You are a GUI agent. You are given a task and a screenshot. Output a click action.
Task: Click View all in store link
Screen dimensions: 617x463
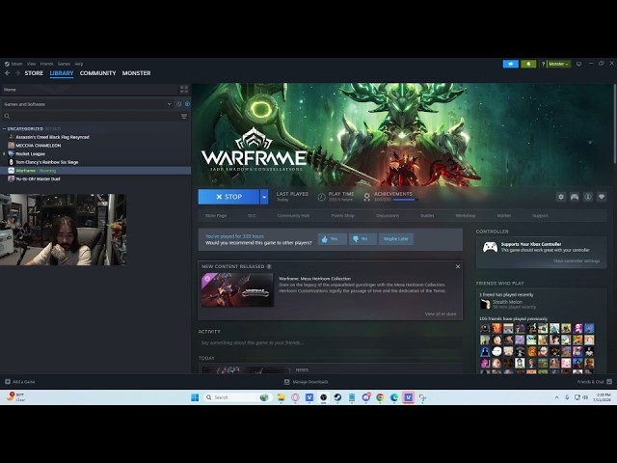tap(441, 314)
